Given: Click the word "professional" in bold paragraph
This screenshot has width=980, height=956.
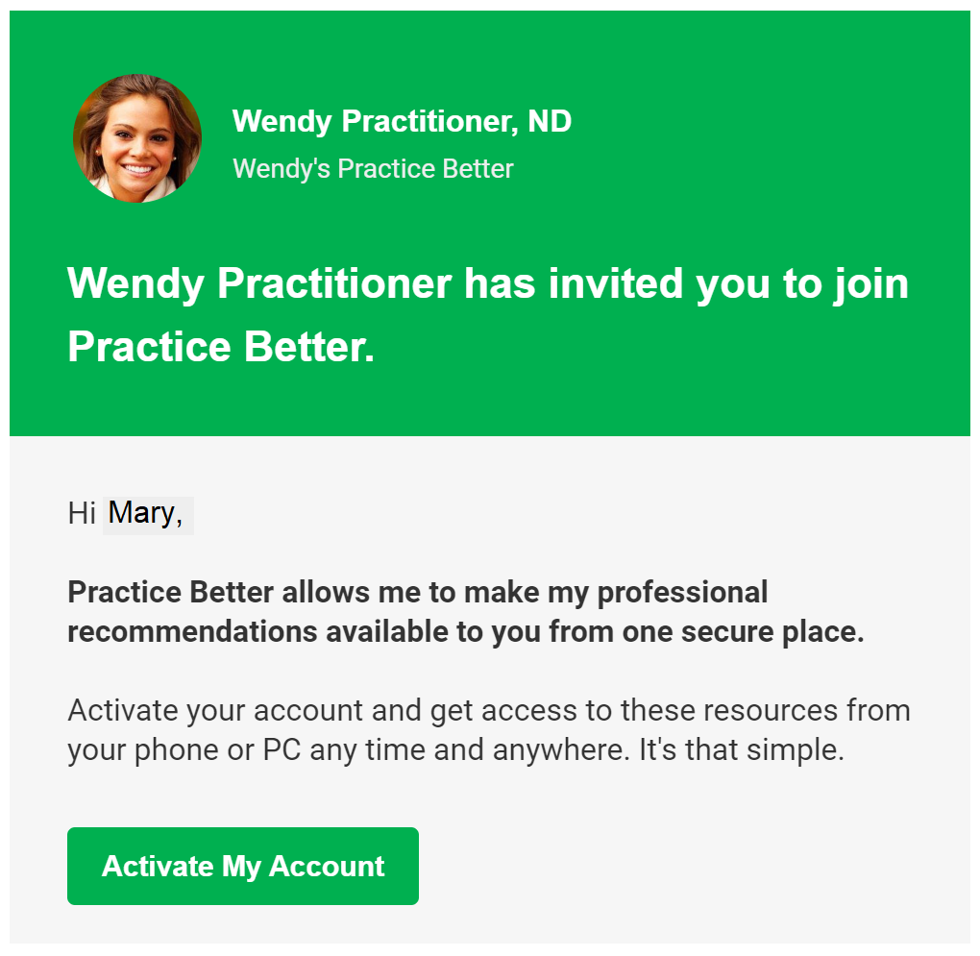Looking at the screenshot, I should coord(682,594).
